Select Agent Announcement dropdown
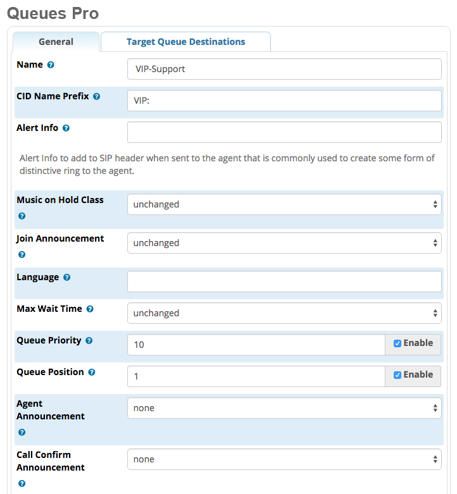 click(284, 408)
